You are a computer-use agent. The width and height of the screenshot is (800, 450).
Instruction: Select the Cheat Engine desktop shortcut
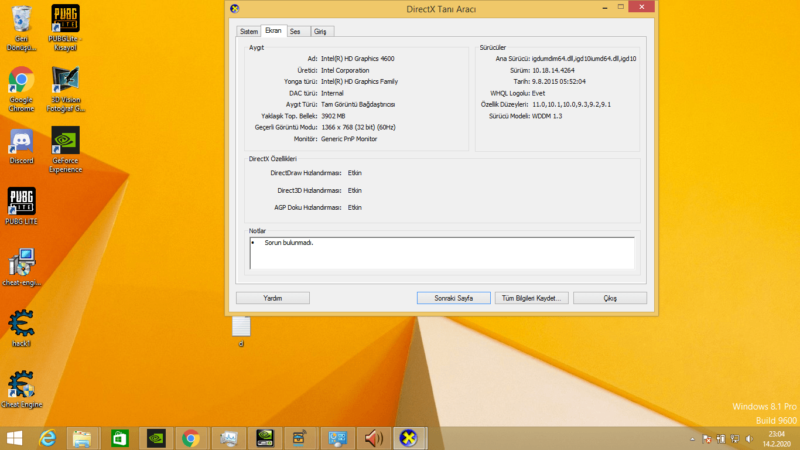click(22, 389)
